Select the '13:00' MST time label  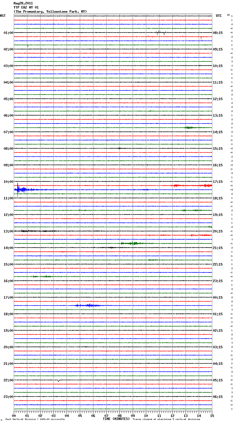click(9, 231)
